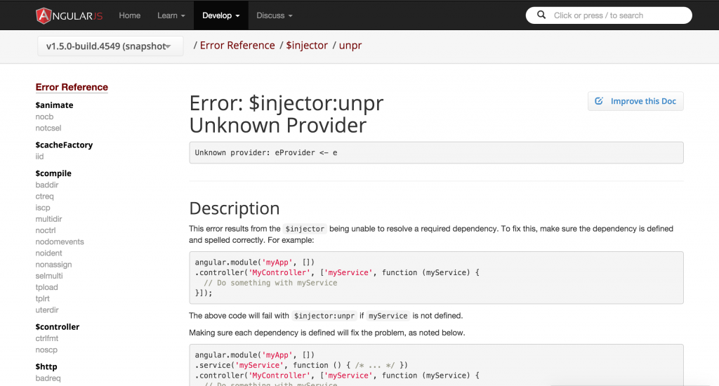Open the badreq error entry
The height and width of the screenshot is (386, 719).
(48, 378)
